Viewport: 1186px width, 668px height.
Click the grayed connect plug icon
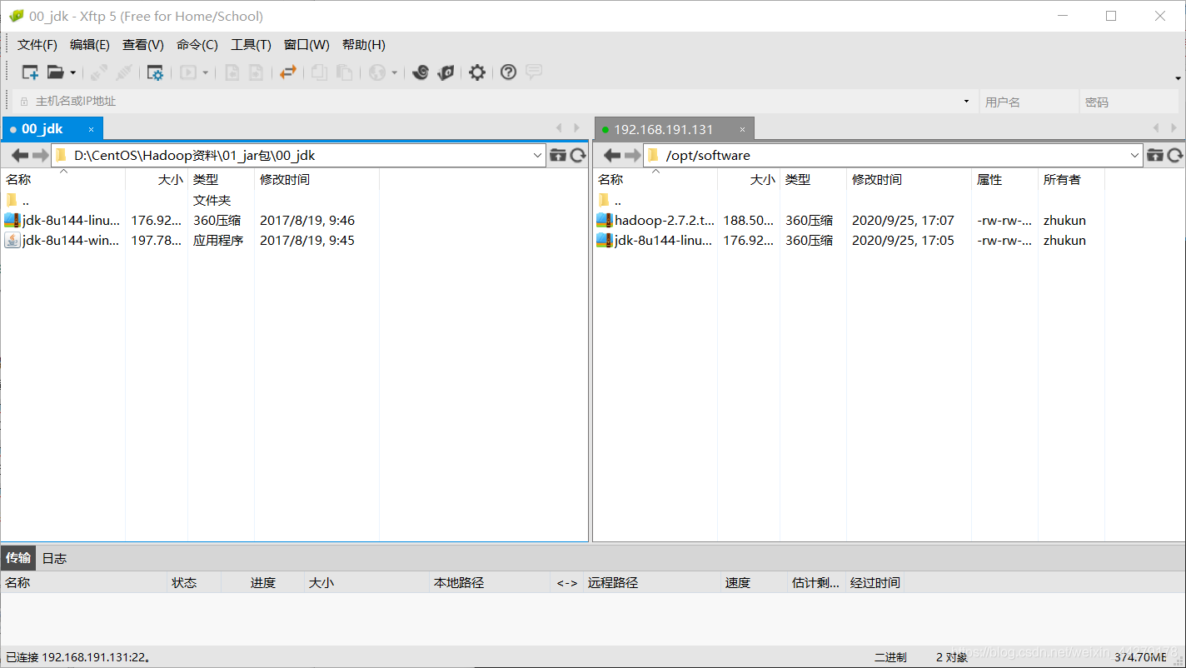(x=99, y=72)
